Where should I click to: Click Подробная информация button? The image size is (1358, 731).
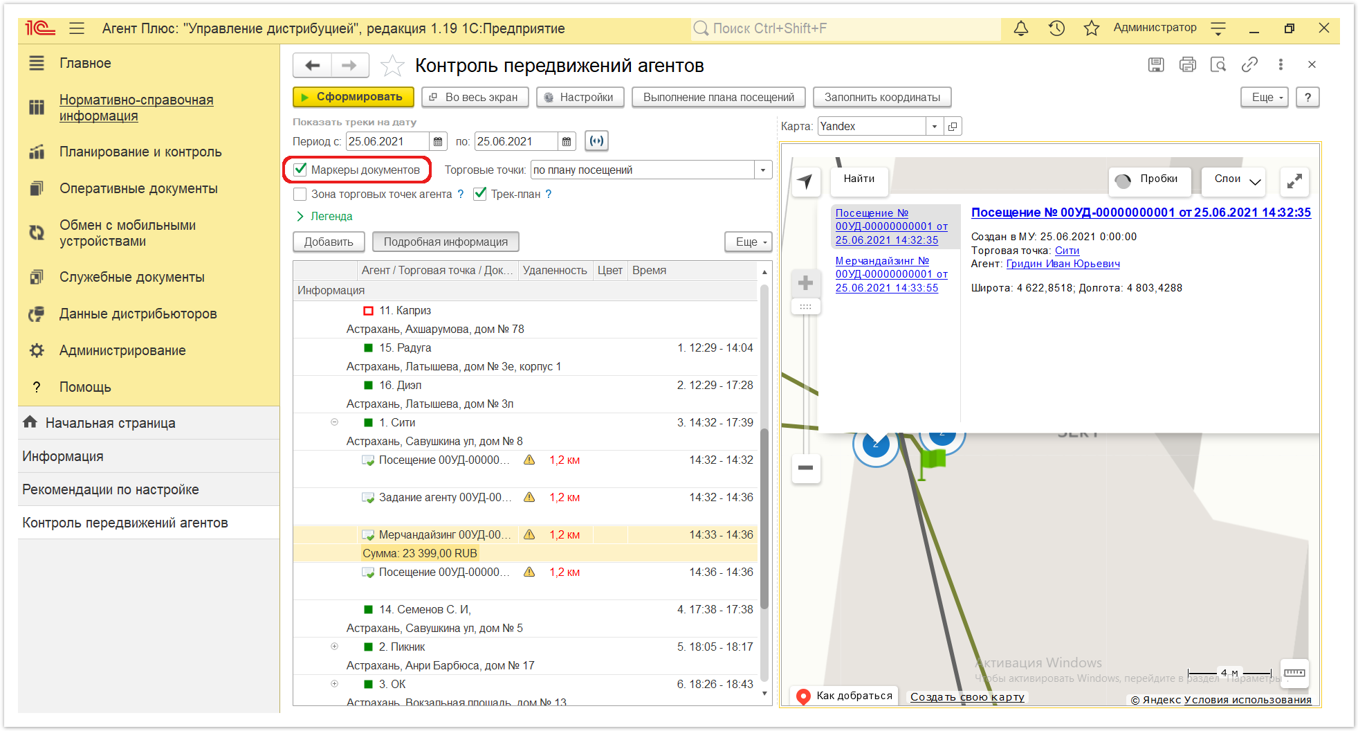pos(446,242)
